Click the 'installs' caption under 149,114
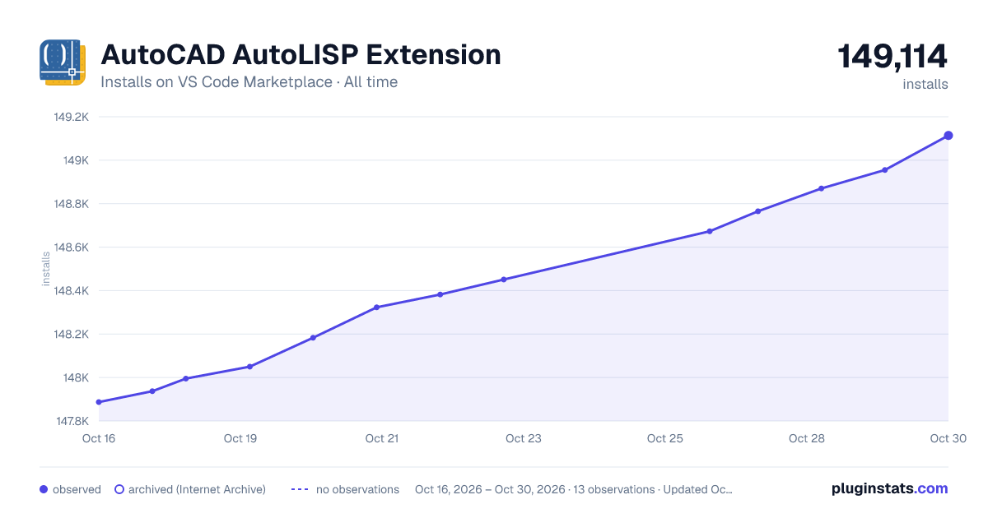988x518 pixels. [x=925, y=84]
